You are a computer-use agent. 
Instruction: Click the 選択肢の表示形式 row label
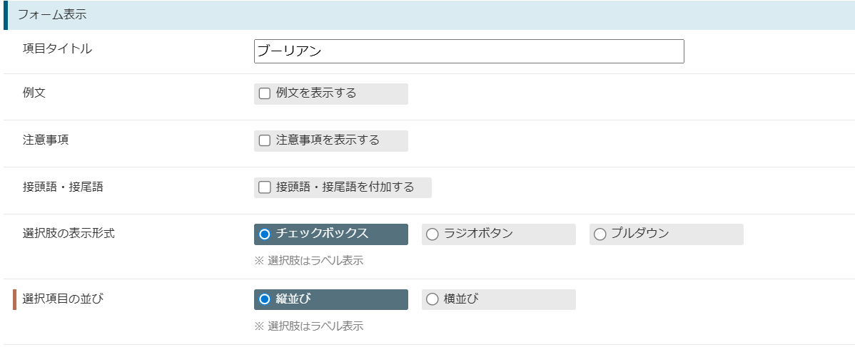(x=69, y=234)
